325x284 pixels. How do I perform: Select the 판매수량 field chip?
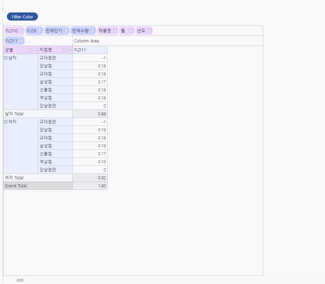point(83,31)
